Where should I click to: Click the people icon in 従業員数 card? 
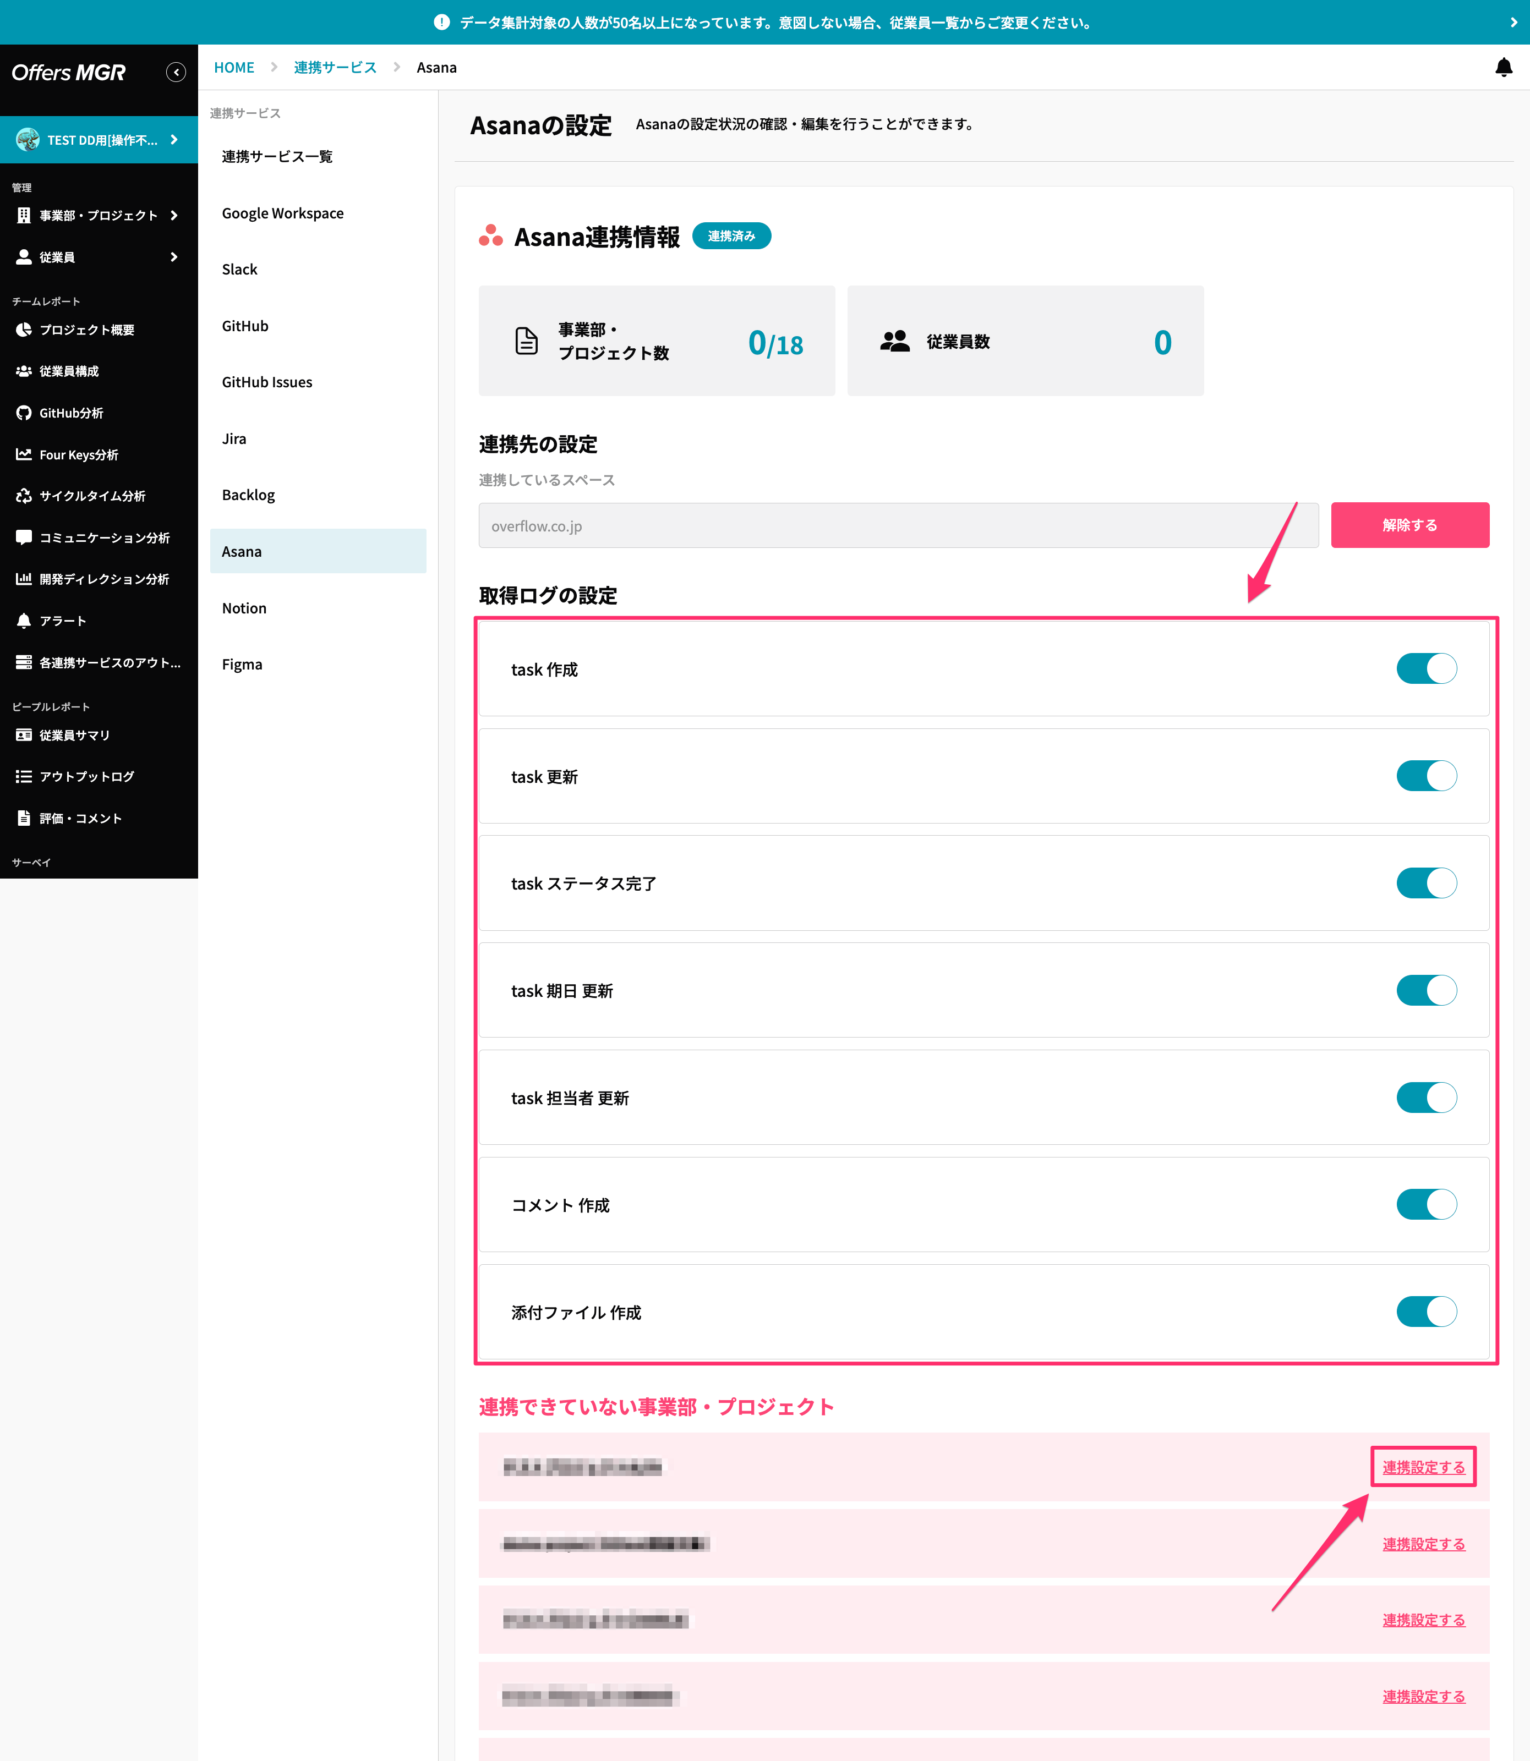[x=895, y=342]
